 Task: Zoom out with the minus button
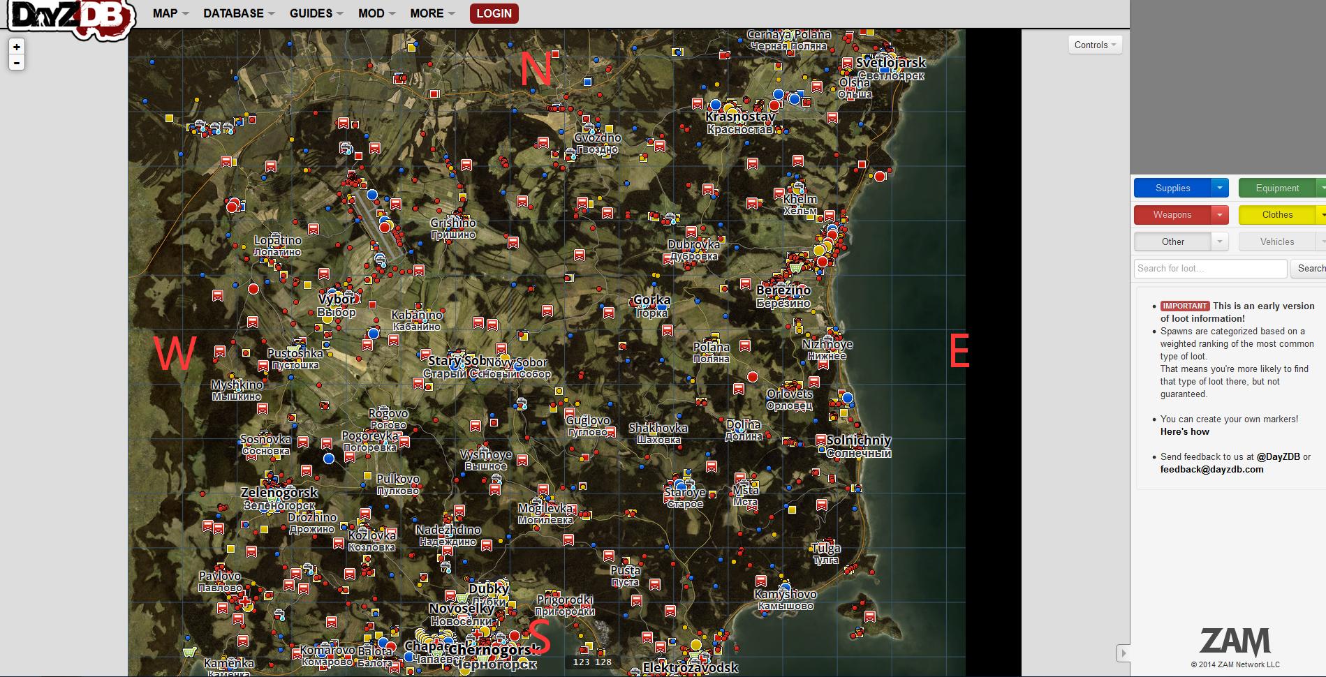coord(17,63)
